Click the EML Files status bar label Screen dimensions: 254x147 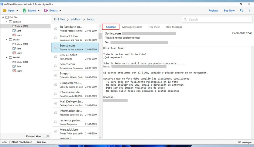pos(42,142)
